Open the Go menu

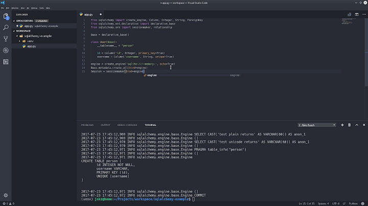point(28,8)
